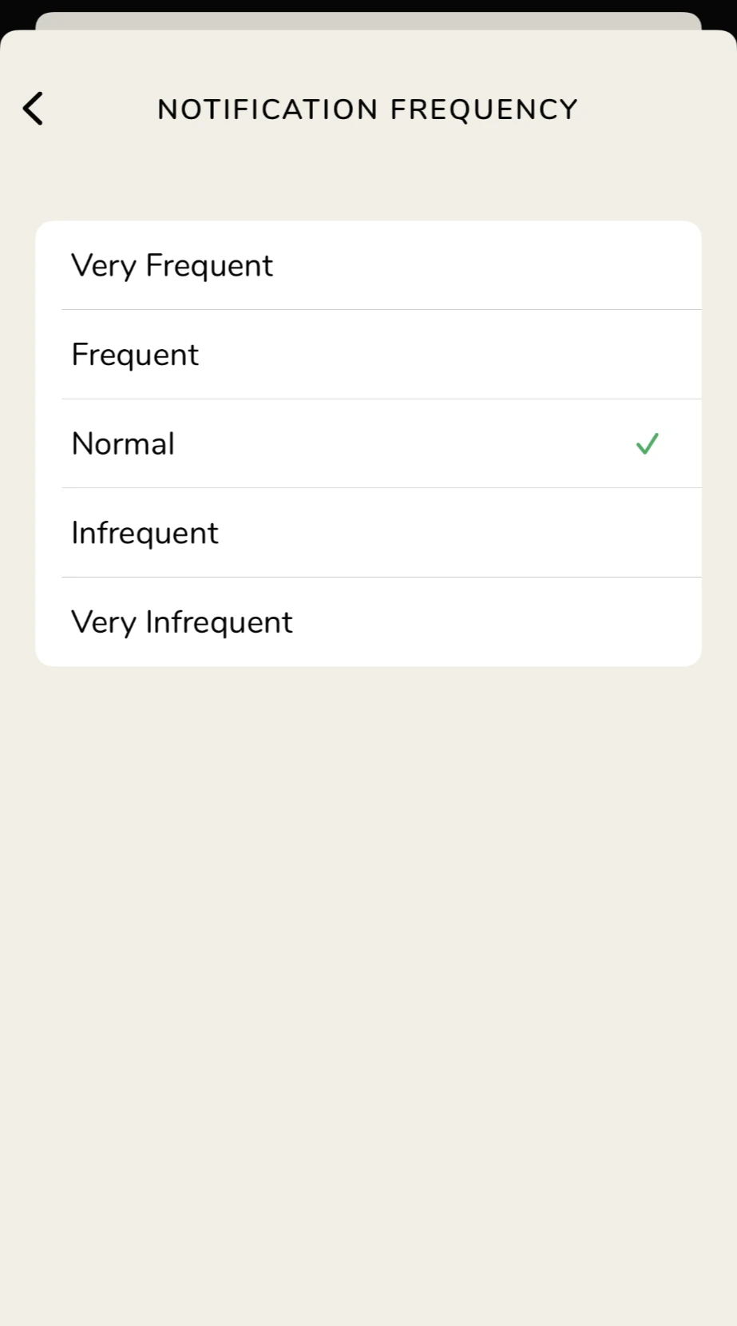Click the green checkmark beside Normal
This screenshot has width=737, height=1326.
pyautogui.click(x=647, y=443)
